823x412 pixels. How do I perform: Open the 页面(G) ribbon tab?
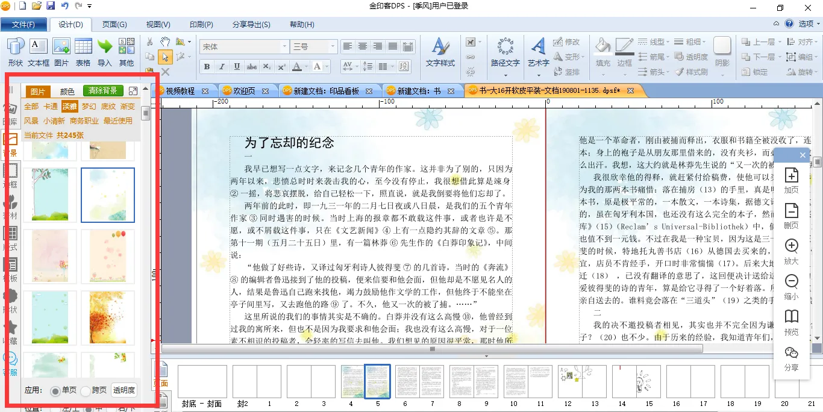(114, 25)
